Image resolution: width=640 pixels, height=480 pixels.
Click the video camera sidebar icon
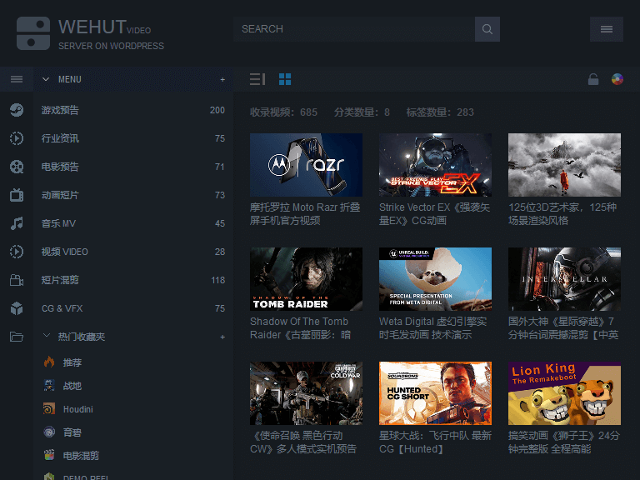click(x=17, y=280)
